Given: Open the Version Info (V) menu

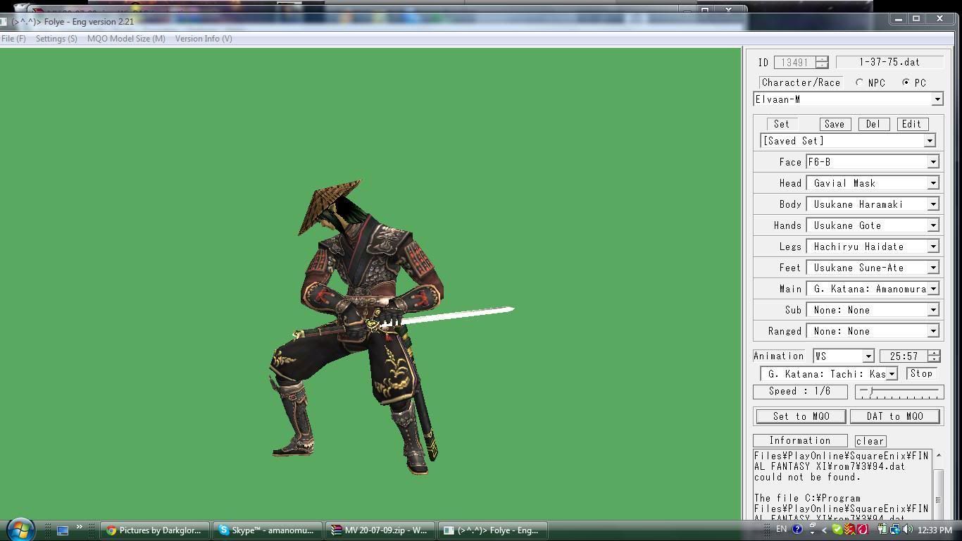Looking at the screenshot, I should (204, 39).
